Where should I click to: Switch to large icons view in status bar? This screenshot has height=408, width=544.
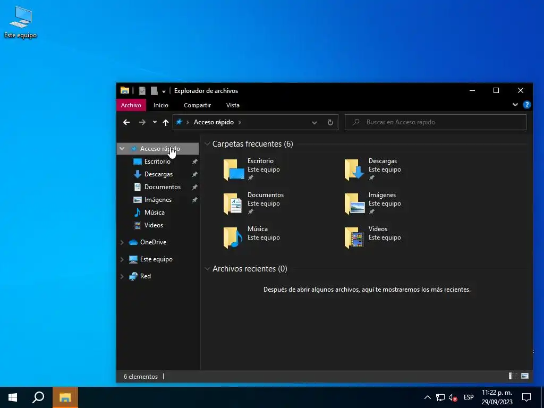(x=525, y=376)
